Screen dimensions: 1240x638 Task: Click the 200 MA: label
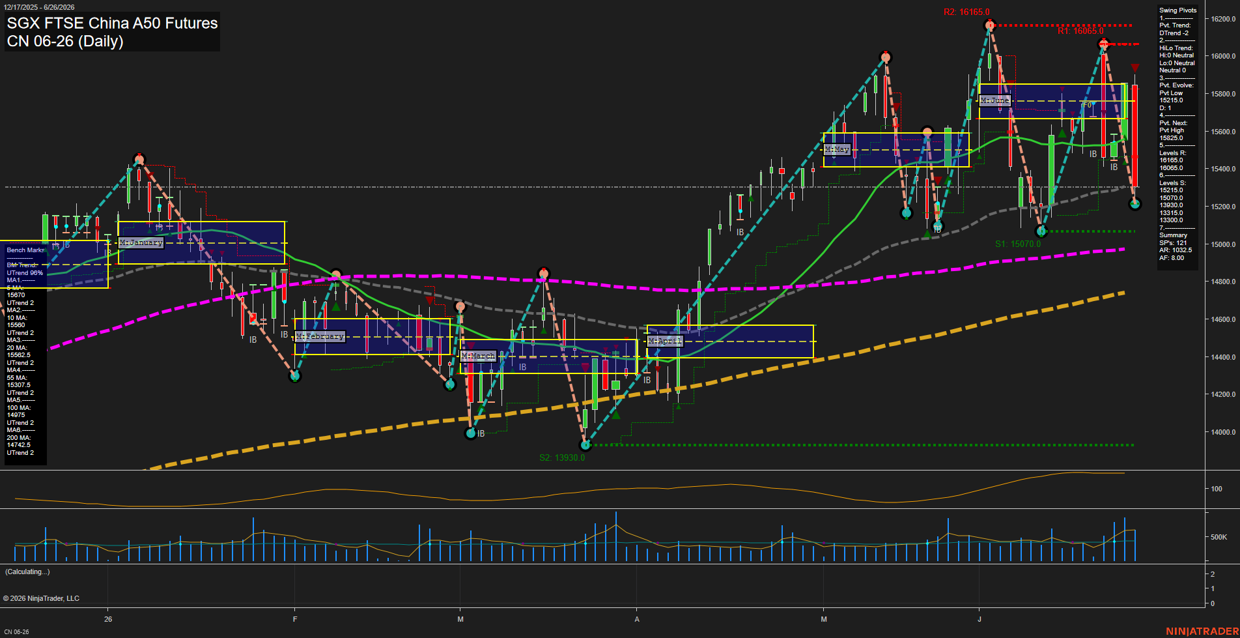pyautogui.click(x=18, y=438)
